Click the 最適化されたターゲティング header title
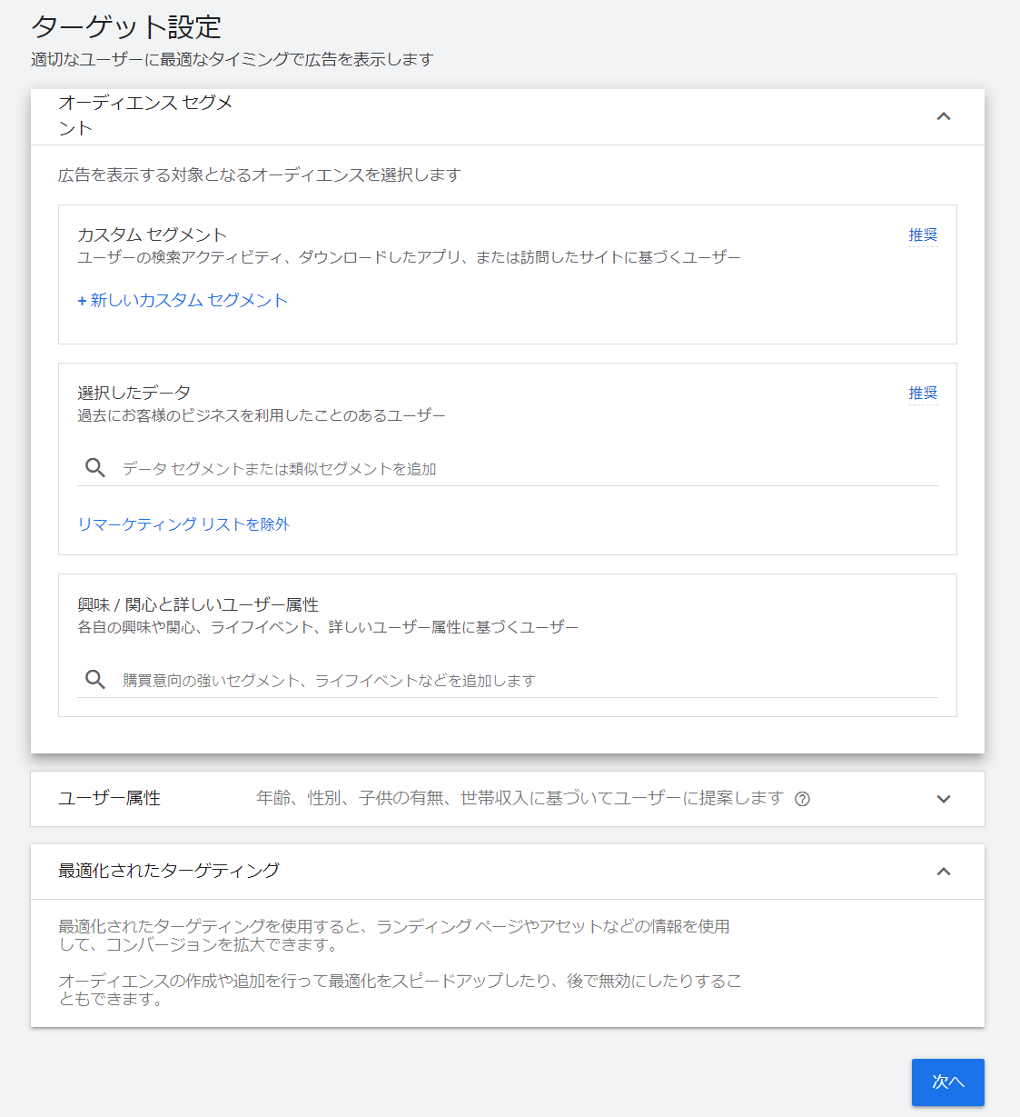1020x1117 pixels. pyautogui.click(x=169, y=871)
